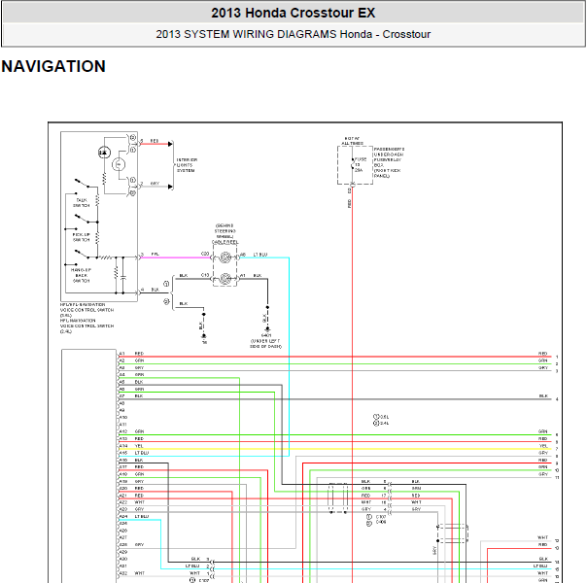Click the fuse symbol inside dashed box

tap(352, 164)
